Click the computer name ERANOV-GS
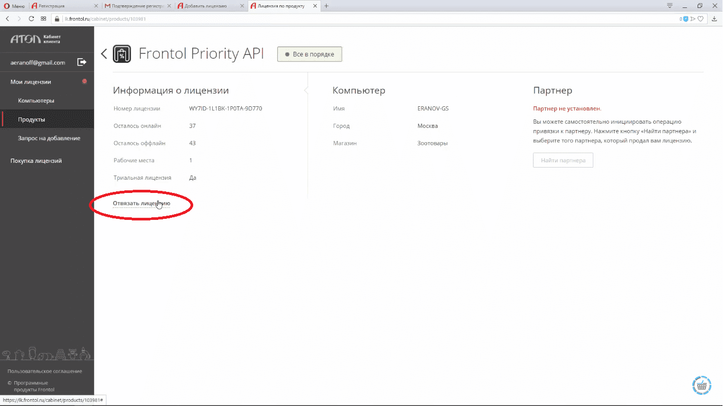This screenshot has height=406, width=723. coord(433,109)
